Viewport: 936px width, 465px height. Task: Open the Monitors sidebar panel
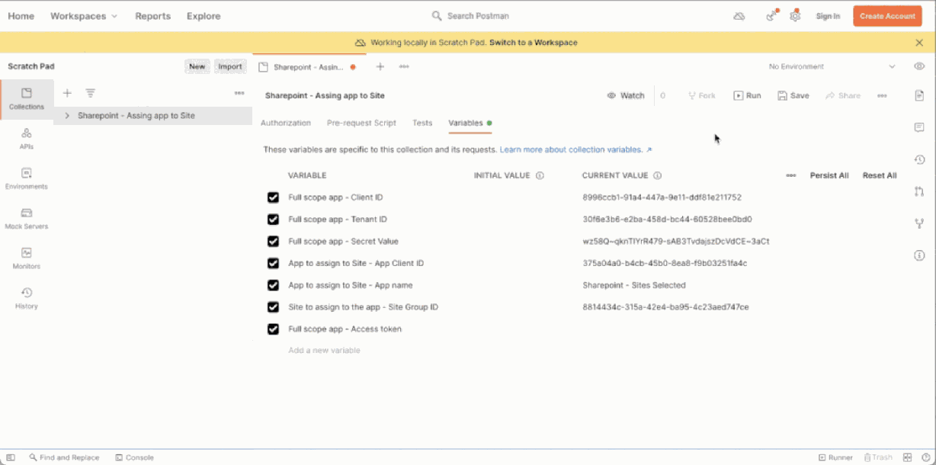[x=27, y=258]
